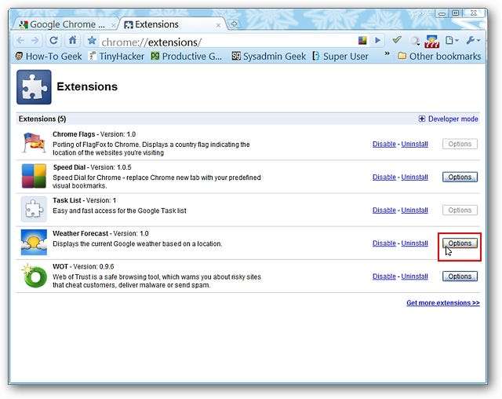Open Productive Geek bookmark
The width and height of the screenshot is (502, 399).
pos(187,57)
